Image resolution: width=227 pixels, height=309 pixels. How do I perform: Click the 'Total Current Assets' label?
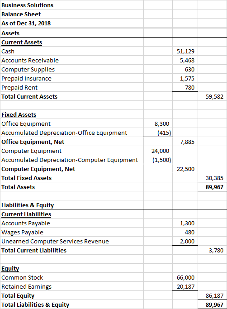pyautogui.click(x=29, y=96)
